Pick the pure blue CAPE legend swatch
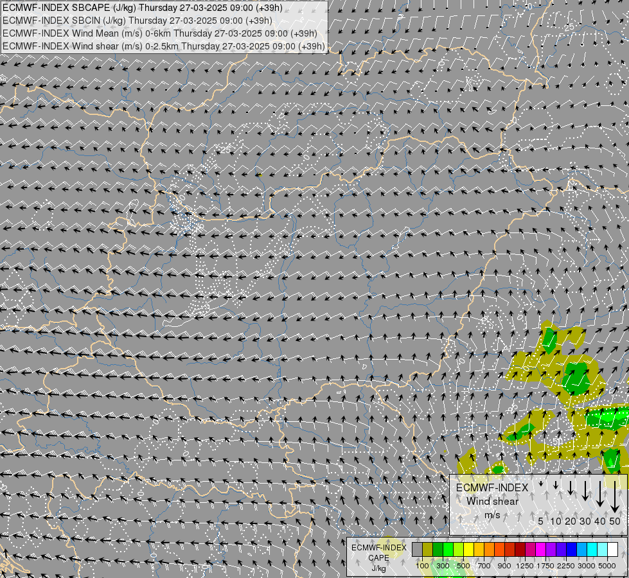The height and width of the screenshot is (578, 629). [572, 549]
